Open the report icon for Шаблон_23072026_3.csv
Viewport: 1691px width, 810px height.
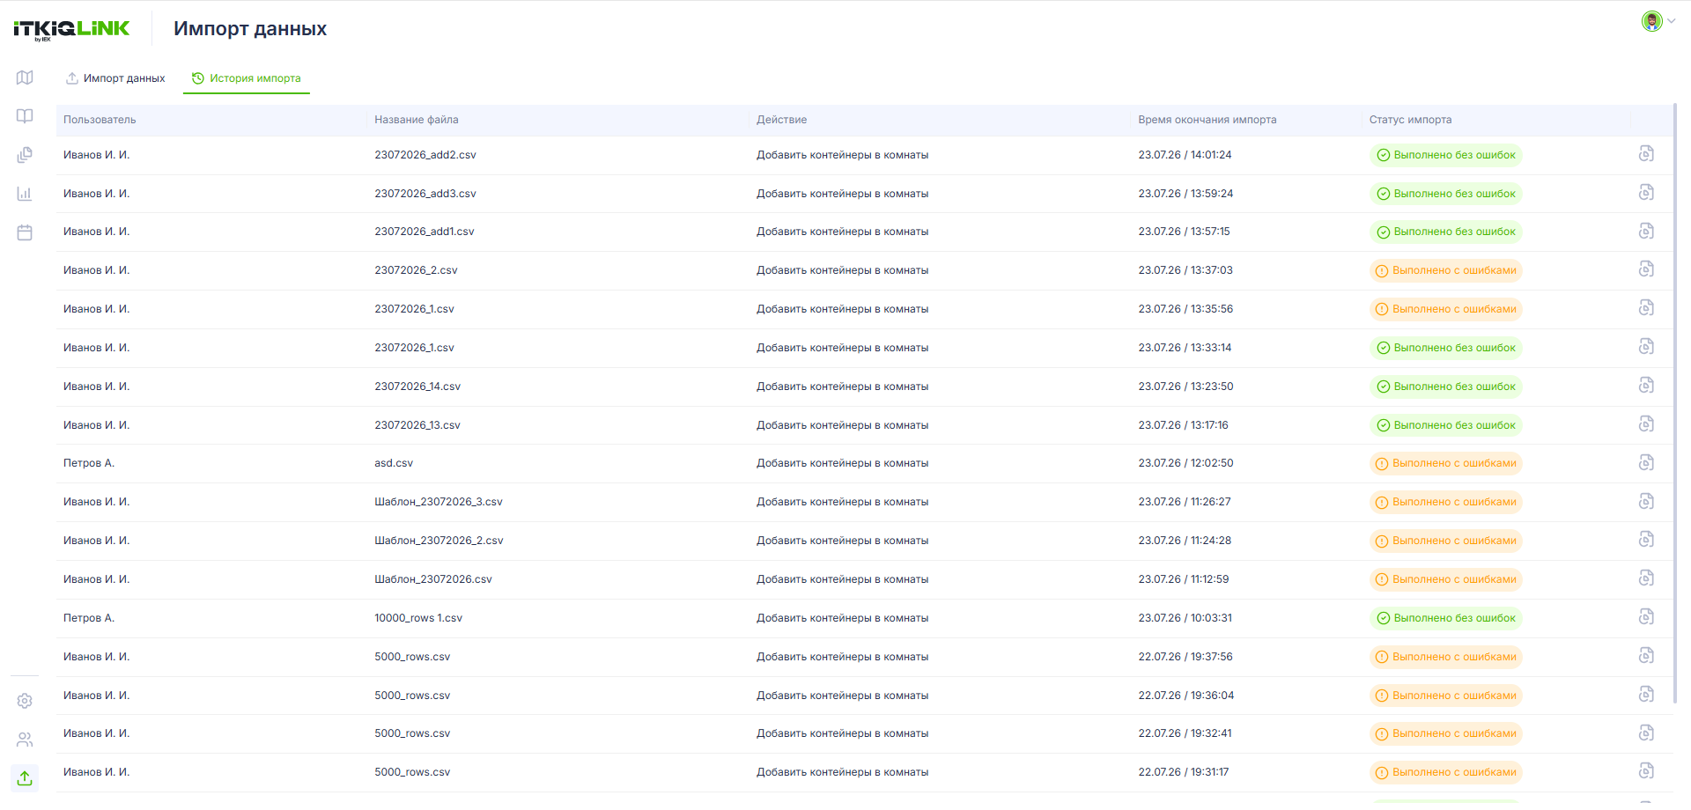tap(1646, 502)
